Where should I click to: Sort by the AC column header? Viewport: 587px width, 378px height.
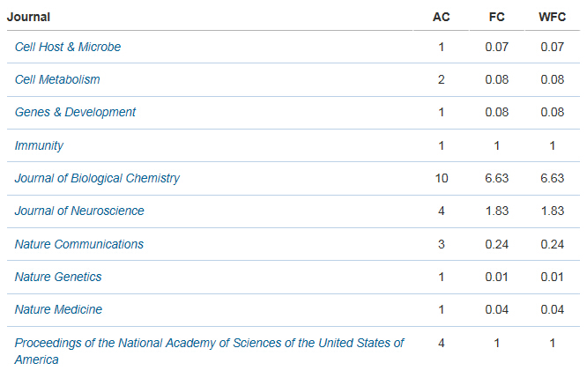(442, 17)
